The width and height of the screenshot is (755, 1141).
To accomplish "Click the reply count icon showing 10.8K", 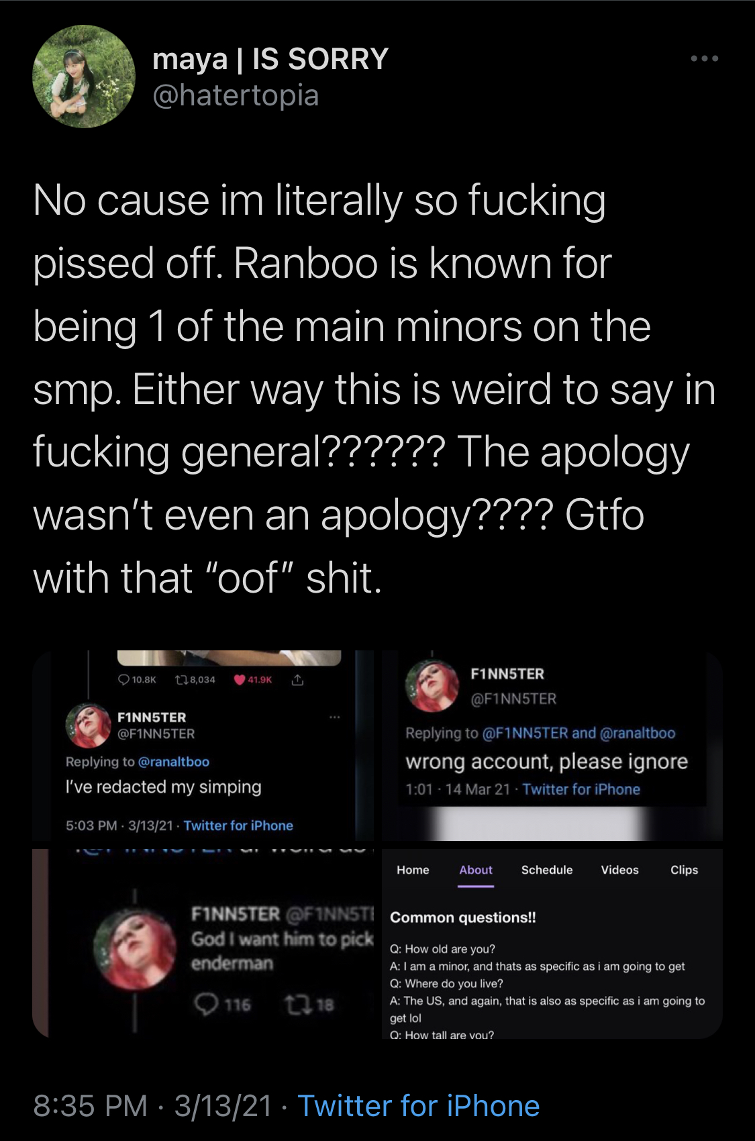I will click(x=123, y=680).
